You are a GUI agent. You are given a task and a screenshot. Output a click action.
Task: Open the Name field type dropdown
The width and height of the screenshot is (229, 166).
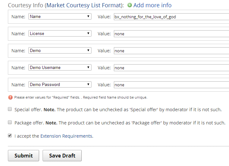coord(60,17)
